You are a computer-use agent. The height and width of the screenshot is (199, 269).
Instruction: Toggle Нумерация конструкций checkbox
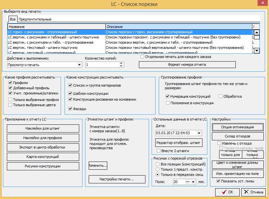(168, 96)
